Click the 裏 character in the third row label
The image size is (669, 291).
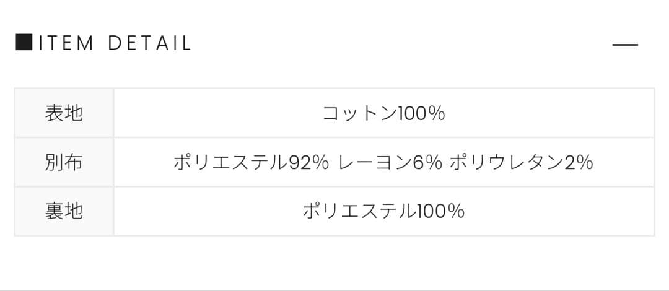pos(55,211)
